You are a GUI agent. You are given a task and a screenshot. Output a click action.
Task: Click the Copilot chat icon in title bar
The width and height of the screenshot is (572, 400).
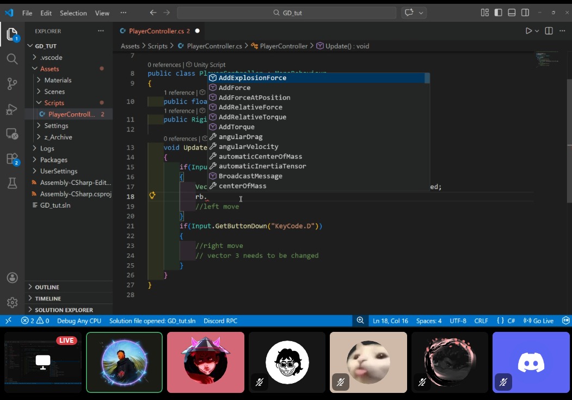(x=409, y=13)
